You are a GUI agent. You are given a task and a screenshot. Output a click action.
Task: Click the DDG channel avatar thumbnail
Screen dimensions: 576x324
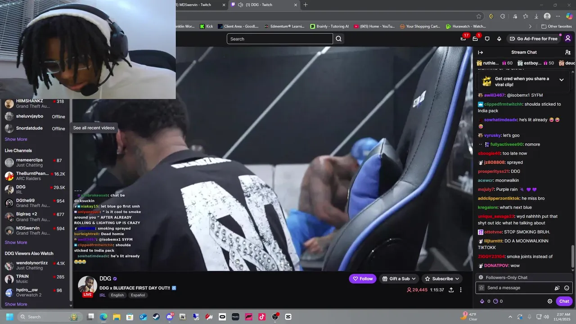[87, 285]
